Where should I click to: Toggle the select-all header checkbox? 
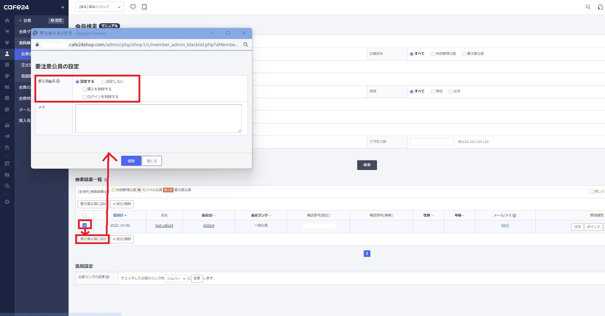click(85, 216)
